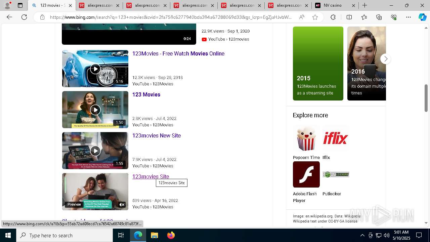Open Adobe Flash Player in Explore more
Viewport: 430px width, 242px height.
click(306, 182)
